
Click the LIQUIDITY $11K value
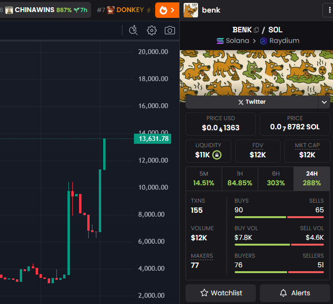click(x=202, y=155)
